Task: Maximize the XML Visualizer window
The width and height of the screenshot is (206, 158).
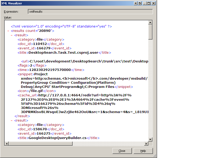Action: tap(149, 3)
